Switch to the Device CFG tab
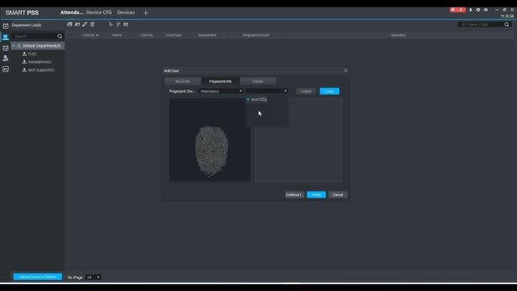517x291 pixels. (99, 13)
